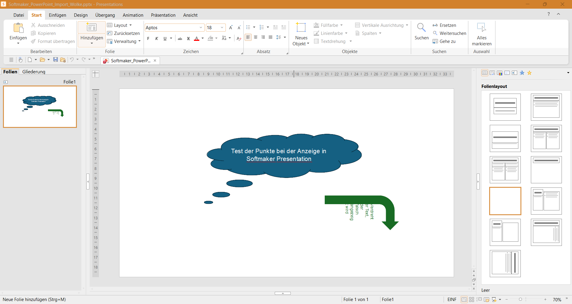Click the zoom slider handle
Screen dimensions: 572x304
pos(520,300)
